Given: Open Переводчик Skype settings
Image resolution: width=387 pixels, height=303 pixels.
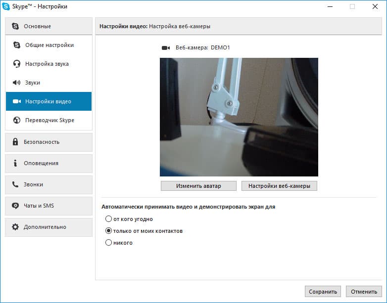Looking at the screenshot, I should click(x=48, y=120).
